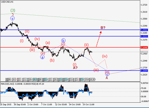The height and width of the screenshot is (108, 149).
Task: Select the circled 'c' label near wave A
Action: tap(107, 74)
